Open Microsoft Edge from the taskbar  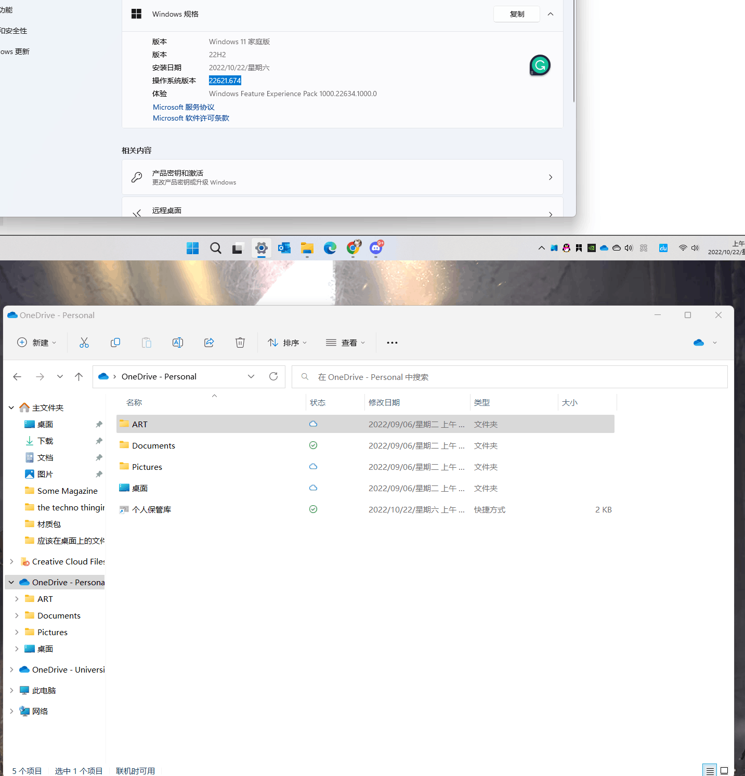coord(330,248)
